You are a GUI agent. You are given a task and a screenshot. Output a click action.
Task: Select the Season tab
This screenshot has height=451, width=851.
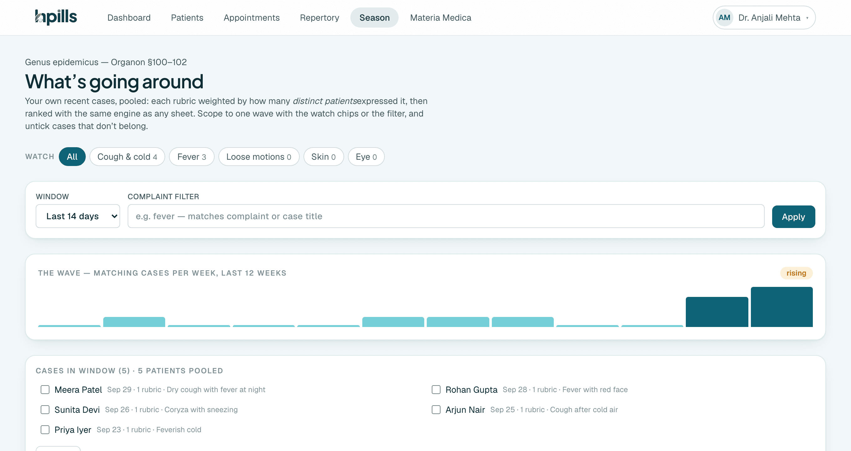click(x=374, y=18)
